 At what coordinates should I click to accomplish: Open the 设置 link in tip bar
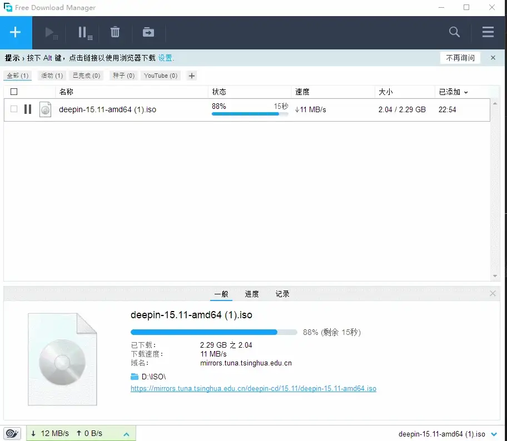165,58
